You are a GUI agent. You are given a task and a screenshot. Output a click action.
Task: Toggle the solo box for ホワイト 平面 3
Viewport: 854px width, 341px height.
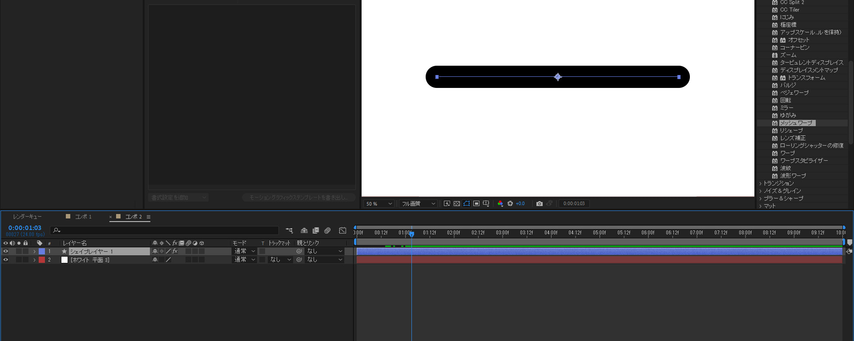click(19, 260)
